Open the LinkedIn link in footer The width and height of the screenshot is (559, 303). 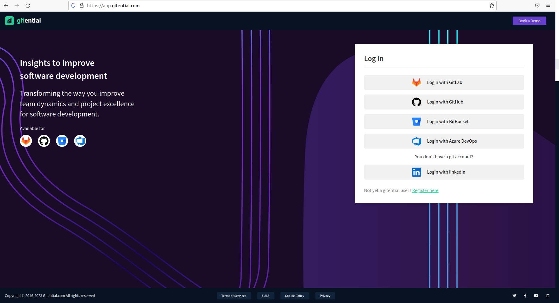[x=548, y=296]
